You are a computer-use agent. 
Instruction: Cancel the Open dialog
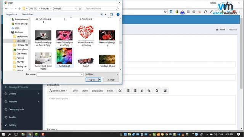(x=111, y=80)
